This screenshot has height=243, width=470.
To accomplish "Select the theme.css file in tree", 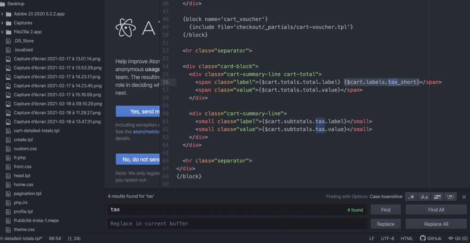I will tap(24, 229).
